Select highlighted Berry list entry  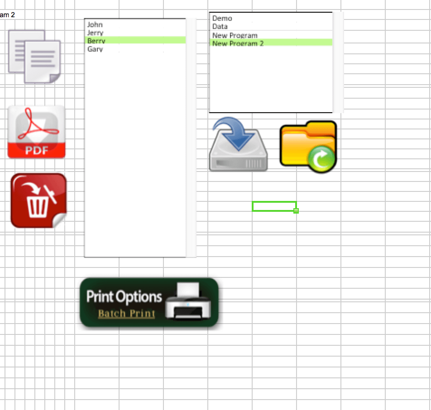(x=135, y=41)
